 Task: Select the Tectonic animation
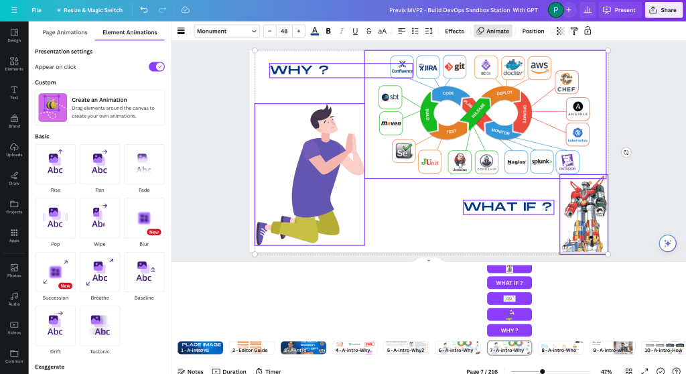pyautogui.click(x=99, y=326)
